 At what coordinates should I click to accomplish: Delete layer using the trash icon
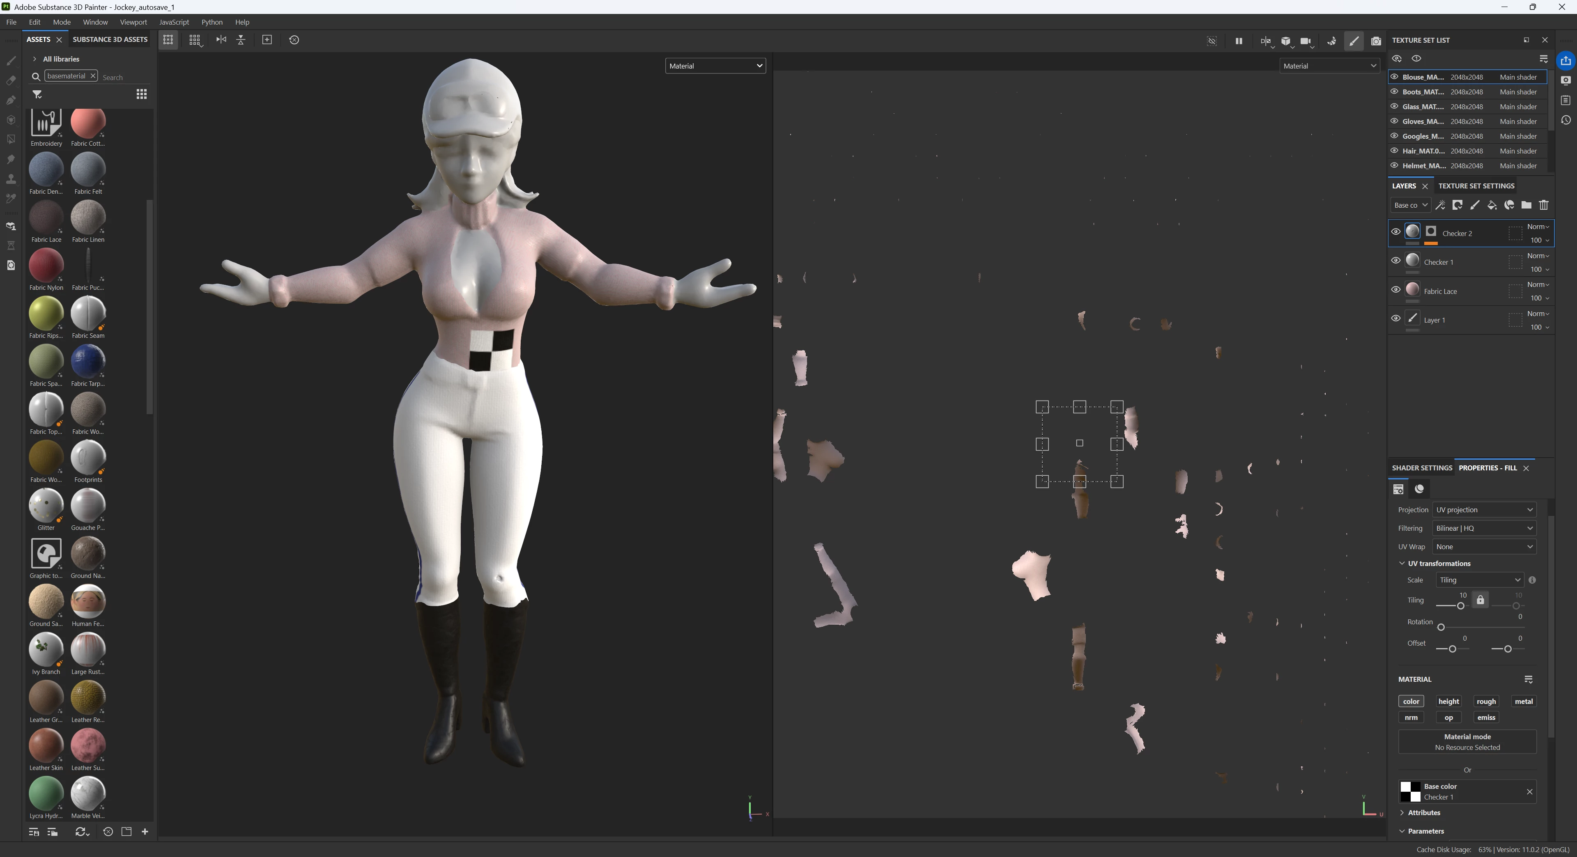pyautogui.click(x=1543, y=205)
